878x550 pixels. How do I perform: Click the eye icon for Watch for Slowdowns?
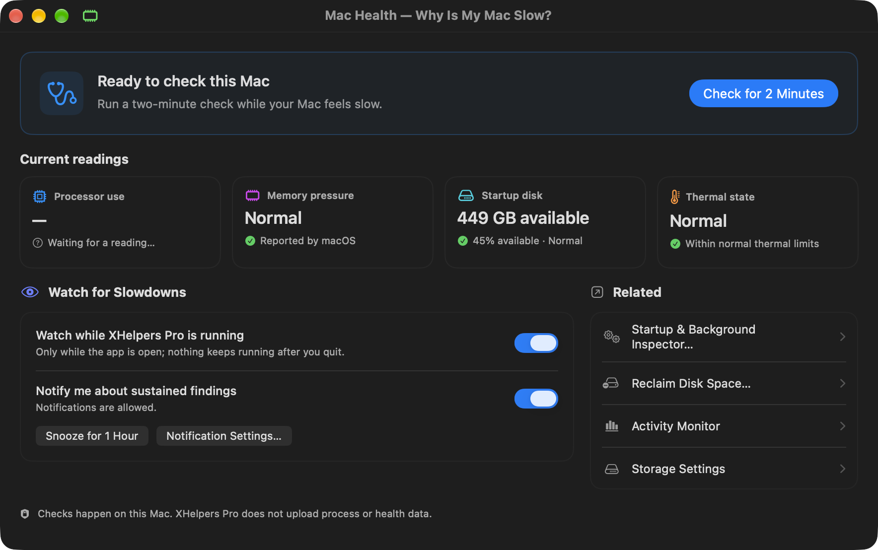coord(30,292)
